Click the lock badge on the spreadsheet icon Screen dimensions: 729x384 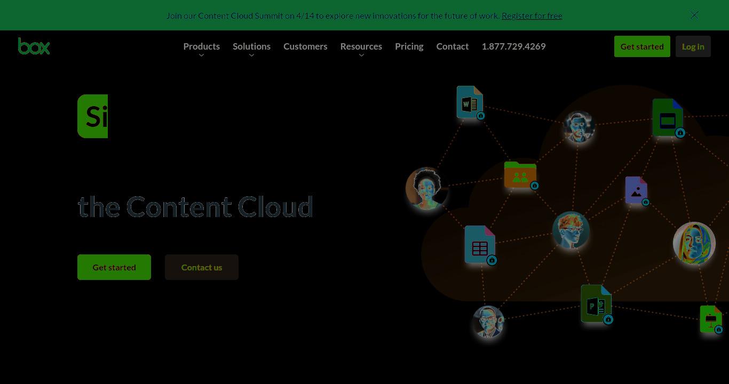click(492, 260)
